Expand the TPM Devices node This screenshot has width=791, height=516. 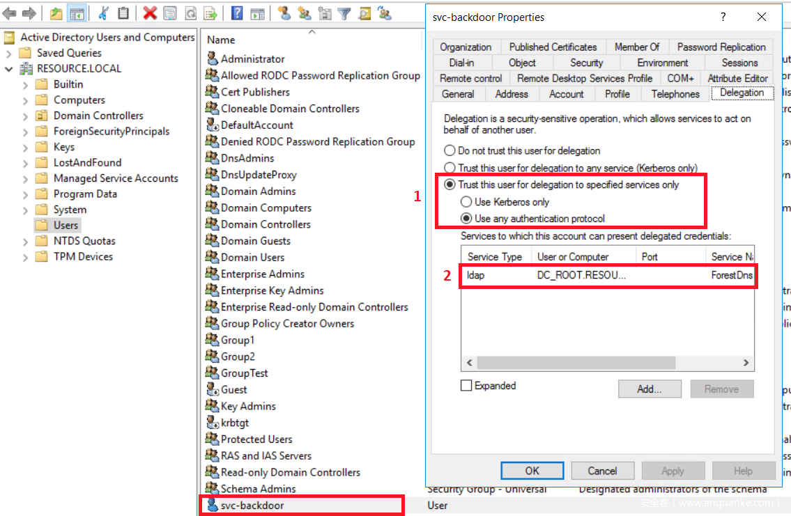tap(25, 256)
